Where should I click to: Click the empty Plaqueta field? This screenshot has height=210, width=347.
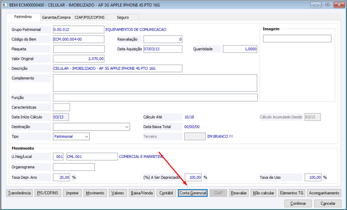pos(79,49)
